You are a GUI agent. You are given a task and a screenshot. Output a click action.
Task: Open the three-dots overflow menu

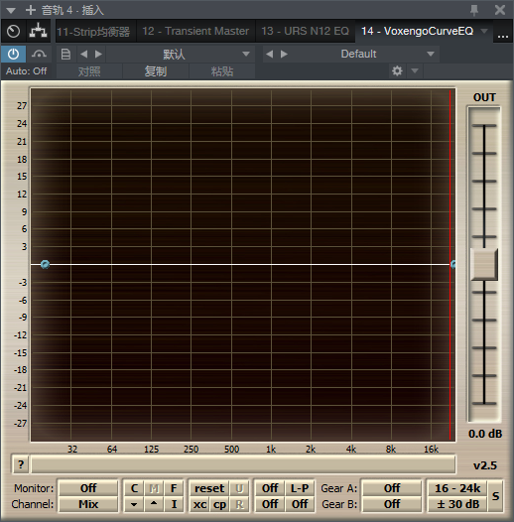pyautogui.click(x=503, y=36)
